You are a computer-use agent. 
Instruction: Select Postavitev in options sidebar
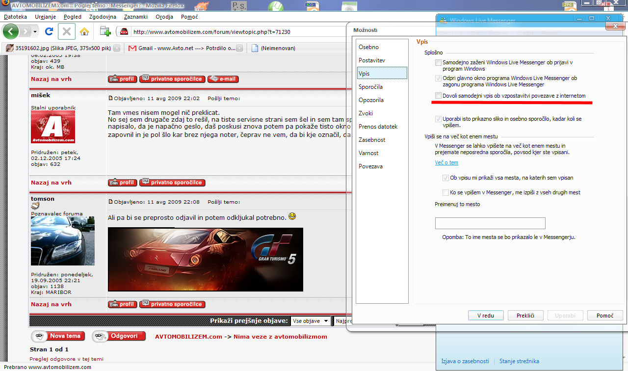click(382, 60)
